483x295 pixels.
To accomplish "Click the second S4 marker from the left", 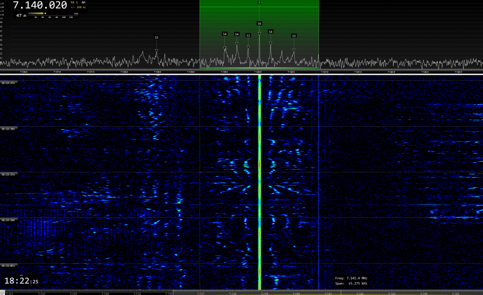I will click(237, 34).
